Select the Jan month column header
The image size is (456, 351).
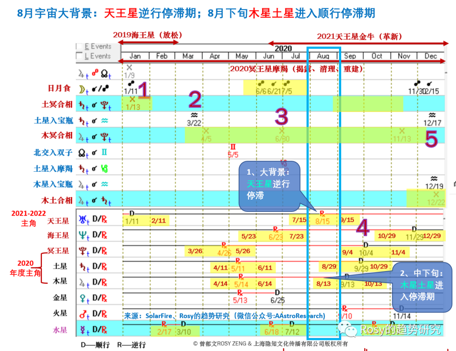[135, 56]
